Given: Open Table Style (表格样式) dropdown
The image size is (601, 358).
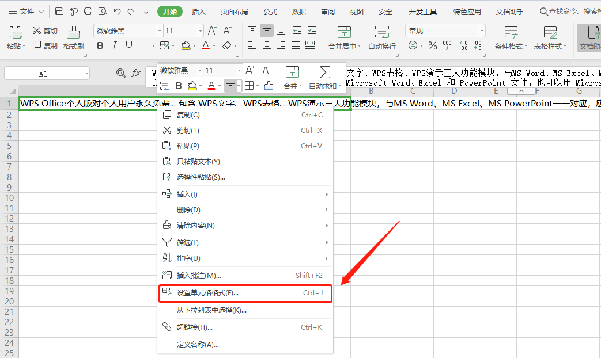Looking at the screenshot, I should (550, 39).
